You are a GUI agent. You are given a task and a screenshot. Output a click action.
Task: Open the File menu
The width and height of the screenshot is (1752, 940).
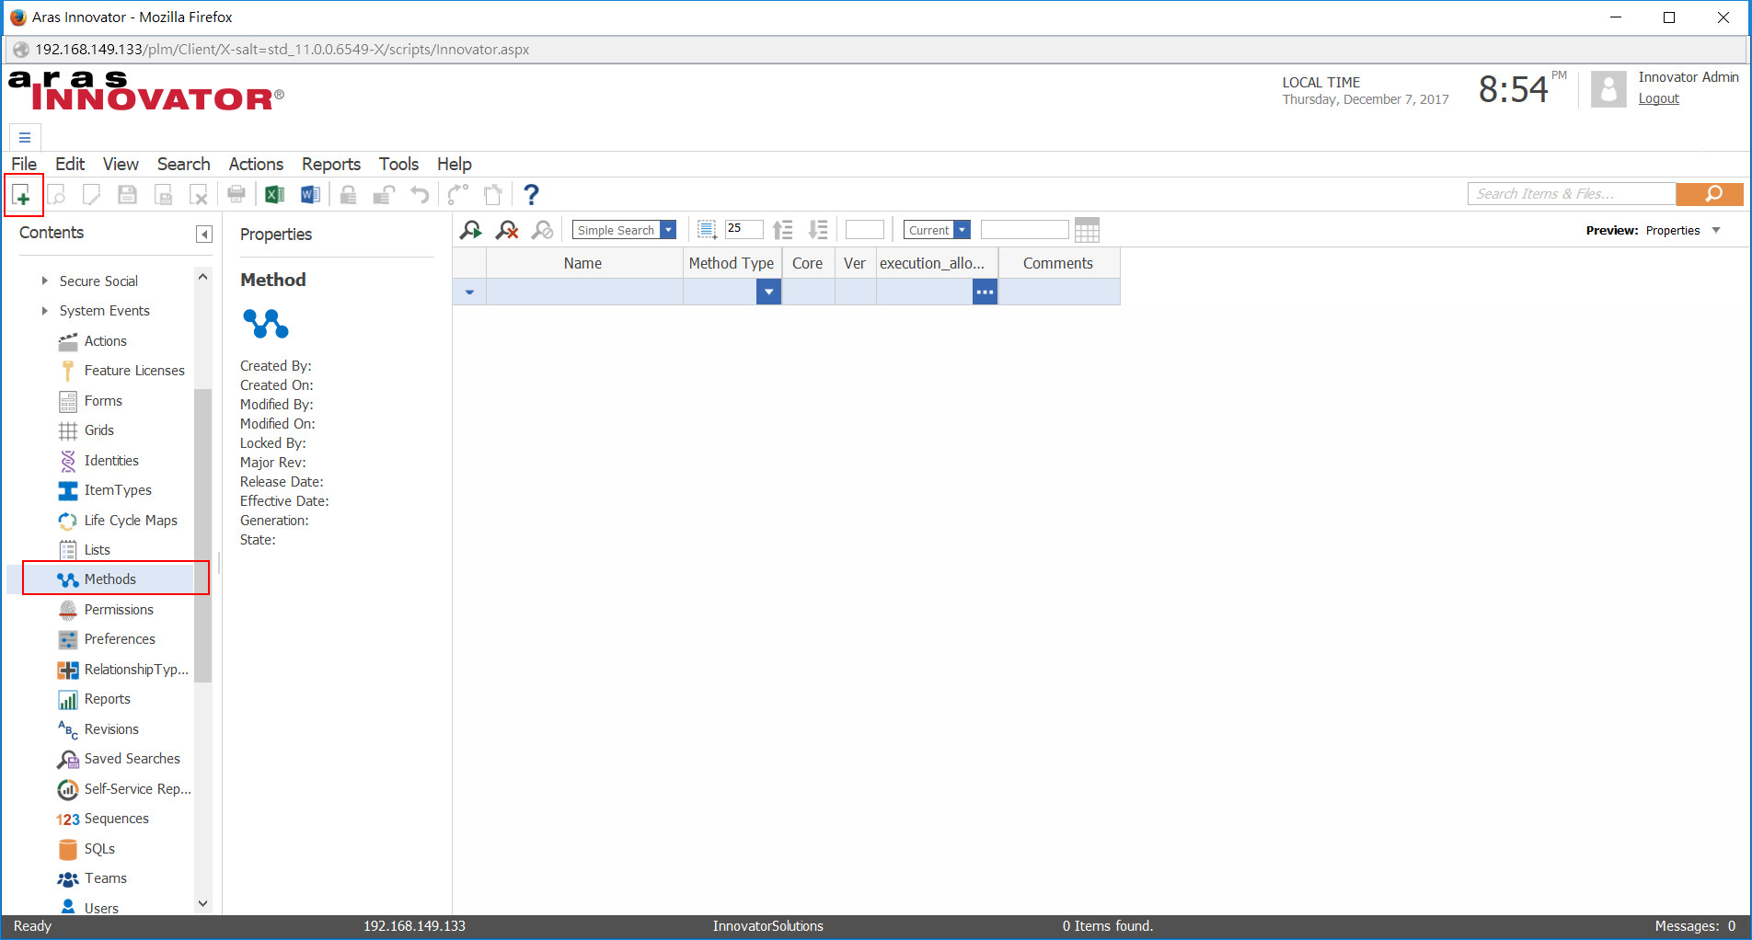coord(24,164)
